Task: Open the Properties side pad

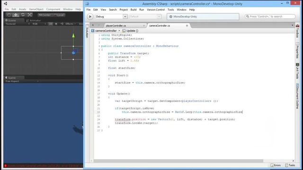Action: click(x=297, y=51)
